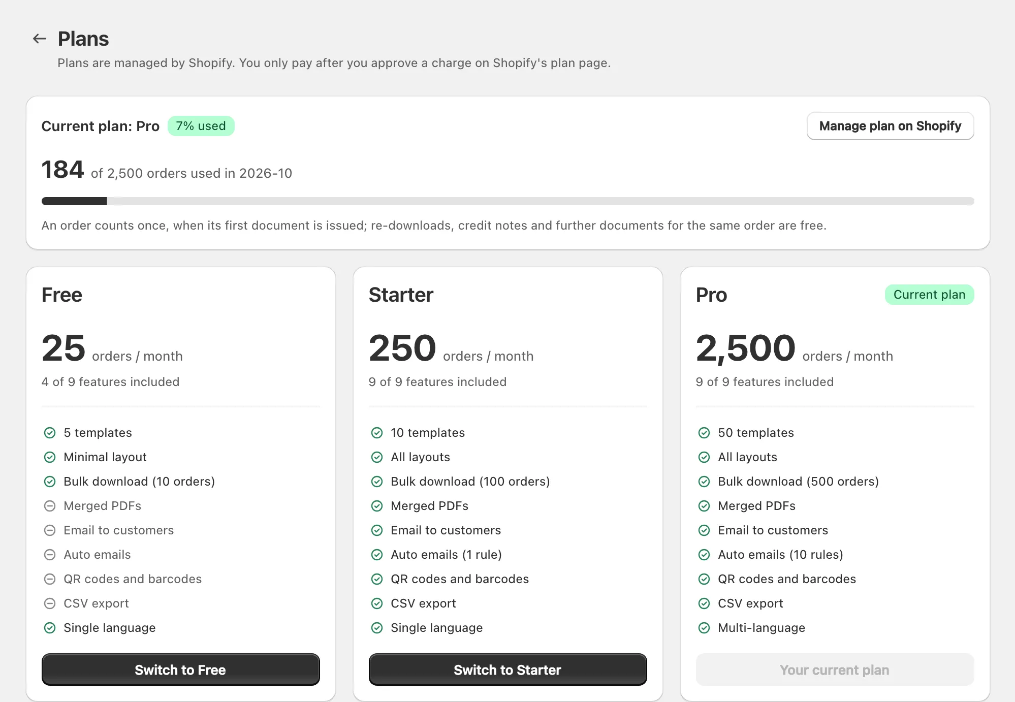
Task: Click the Current plan badge on Pro
Action: pos(929,295)
